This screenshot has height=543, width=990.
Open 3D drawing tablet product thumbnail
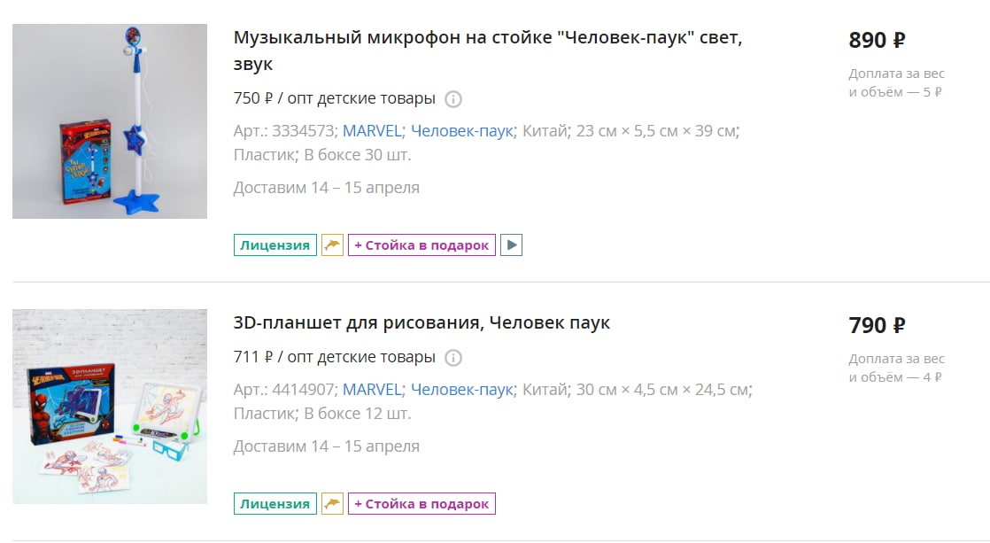click(x=110, y=407)
